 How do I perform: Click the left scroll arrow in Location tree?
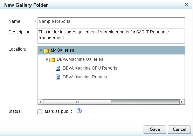point(40,102)
